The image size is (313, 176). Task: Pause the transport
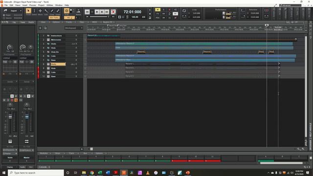pyautogui.click(x=102, y=12)
